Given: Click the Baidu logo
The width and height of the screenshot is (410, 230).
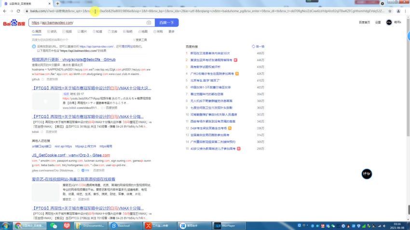Looking at the screenshot, I should click(x=14, y=23).
